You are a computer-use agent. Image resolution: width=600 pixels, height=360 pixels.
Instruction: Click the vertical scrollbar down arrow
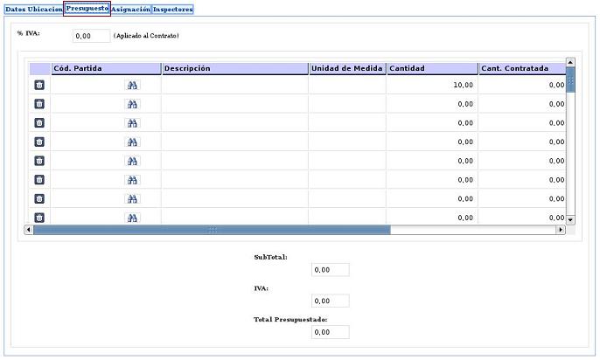click(570, 219)
